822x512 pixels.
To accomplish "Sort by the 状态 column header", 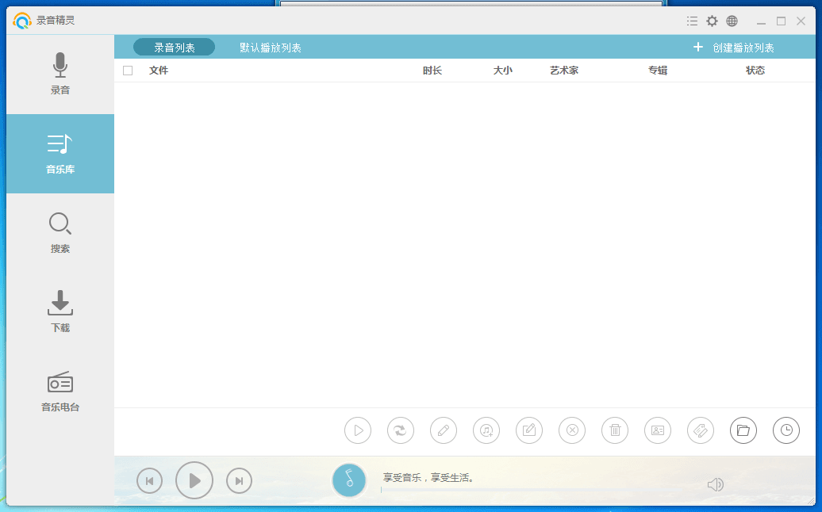I will [x=755, y=71].
